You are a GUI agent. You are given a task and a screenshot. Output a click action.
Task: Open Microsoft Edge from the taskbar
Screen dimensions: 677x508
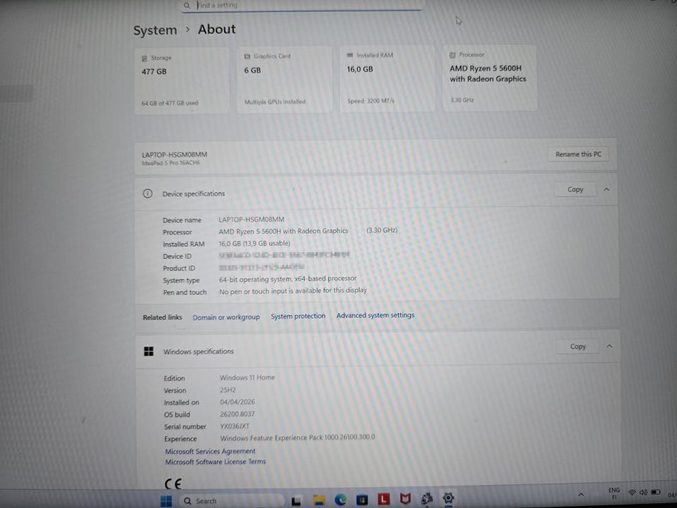340,500
